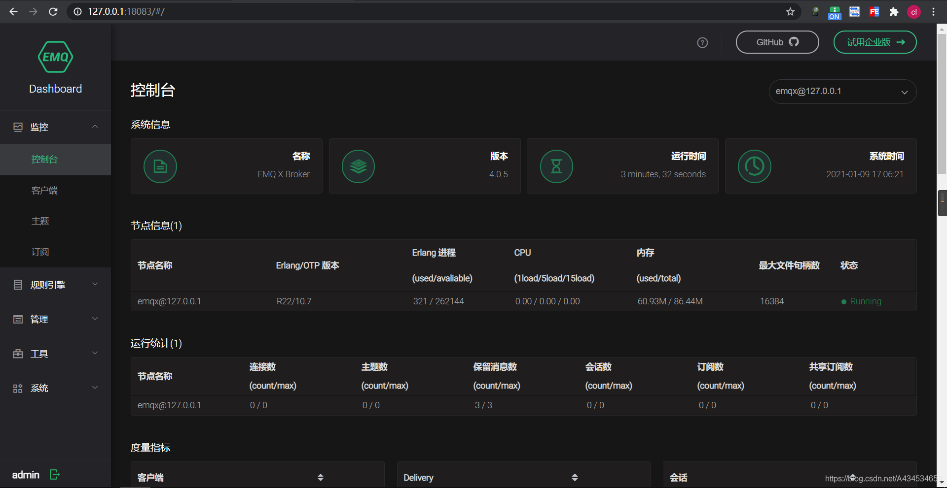Click the 16384 file handles cell
Viewport: 947px width, 488px height.
(772, 301)
